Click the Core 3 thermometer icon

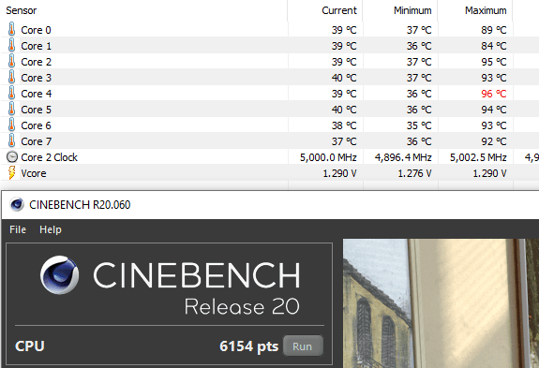tap(11, 77)
